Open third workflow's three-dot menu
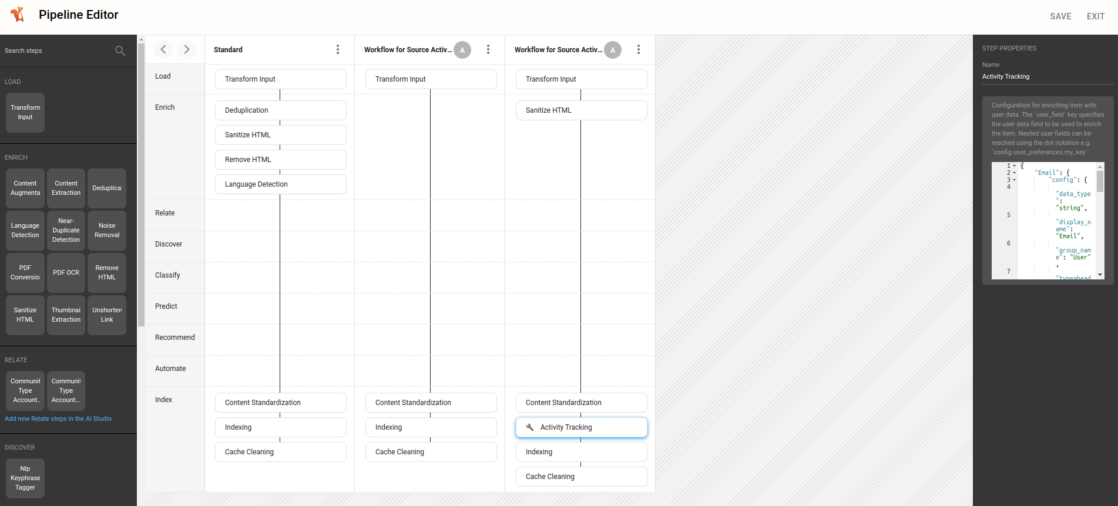The image size is (1118, 506). tap(639, 49)
